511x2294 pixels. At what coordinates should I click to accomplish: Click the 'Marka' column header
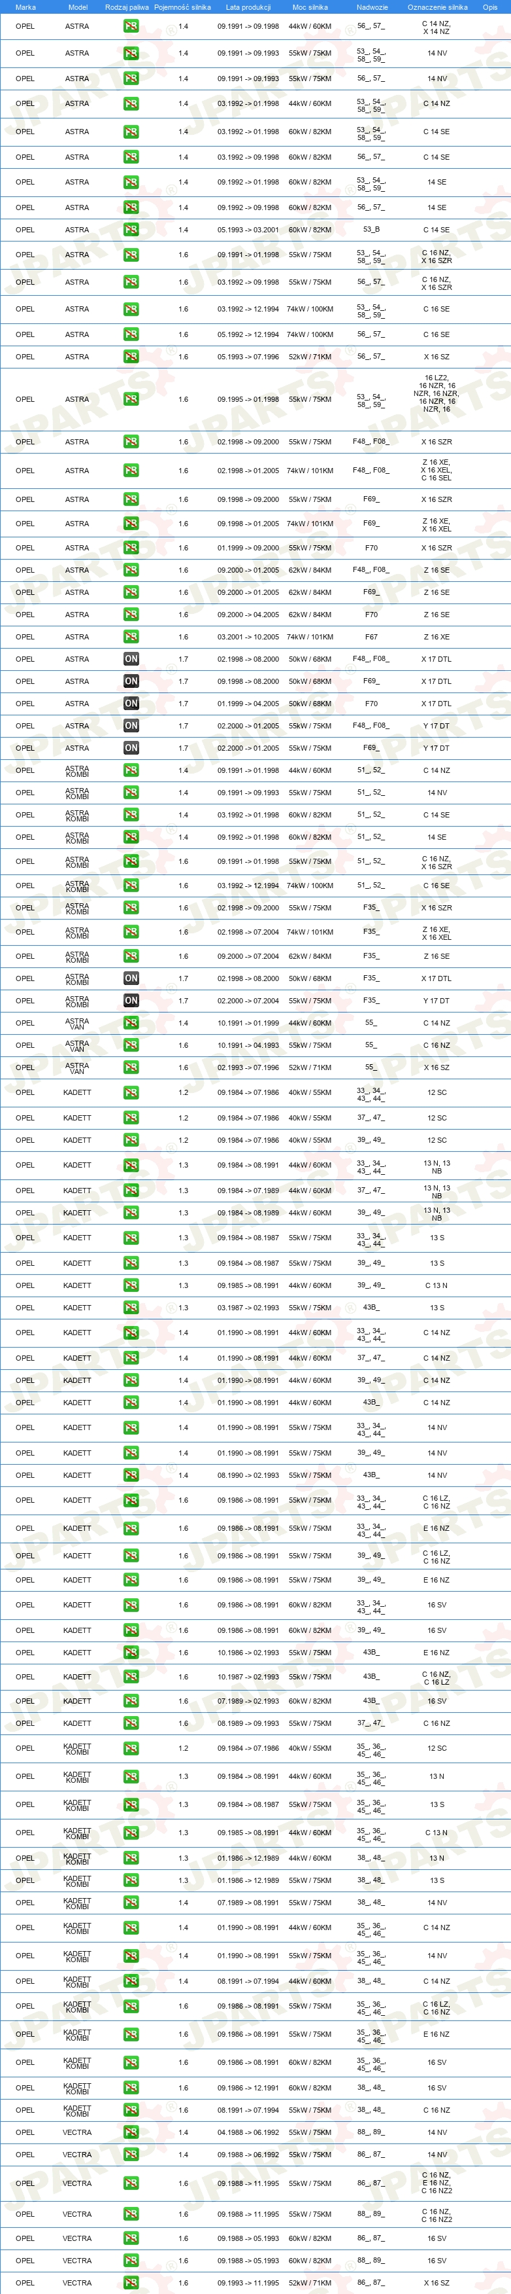pos(25,7)
